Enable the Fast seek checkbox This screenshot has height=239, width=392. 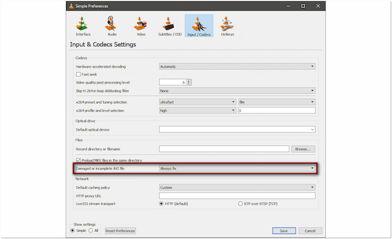78,74
